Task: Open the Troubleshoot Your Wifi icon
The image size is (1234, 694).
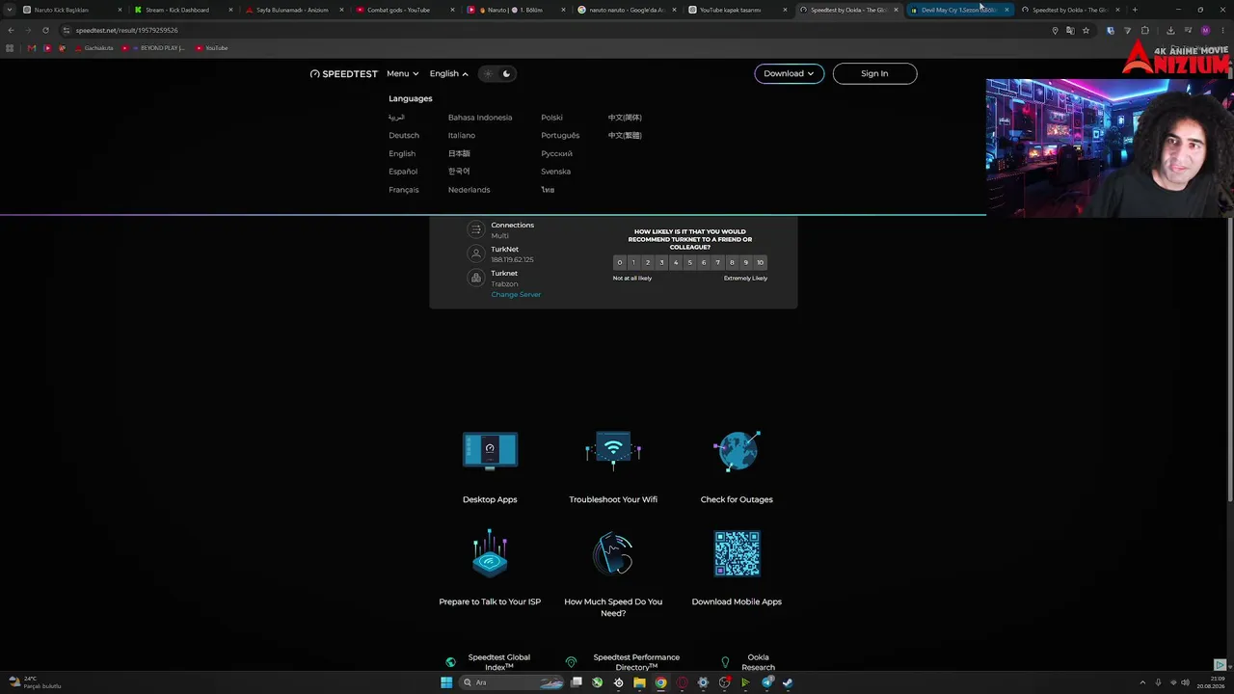Action: [613, 450]
